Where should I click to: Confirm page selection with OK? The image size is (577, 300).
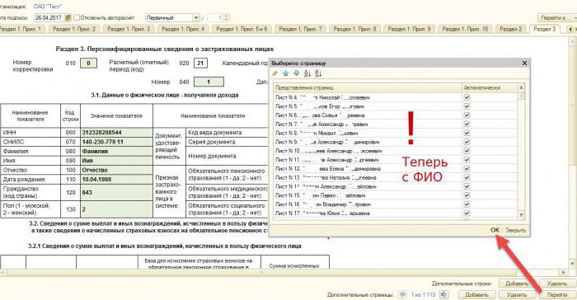click(495, 230)
